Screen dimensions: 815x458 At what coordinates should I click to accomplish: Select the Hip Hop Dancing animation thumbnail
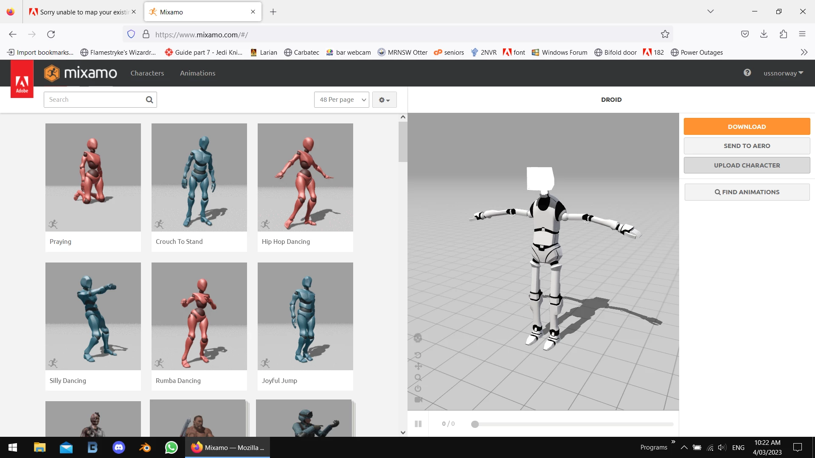[305, 177]
